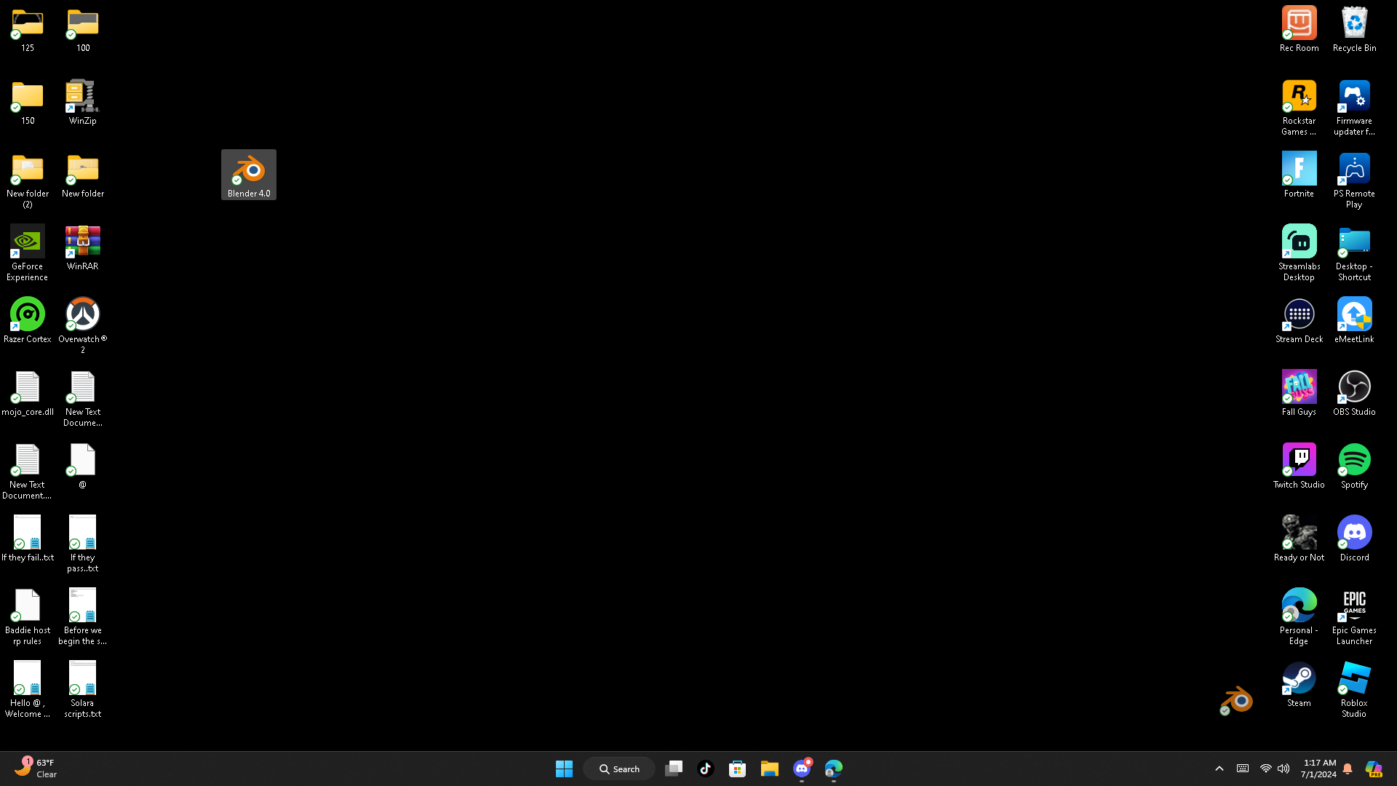This screenshot has height=786, width=1397.
Task: Select the Recycle Bin
Action: click(x=1355, y=29)
